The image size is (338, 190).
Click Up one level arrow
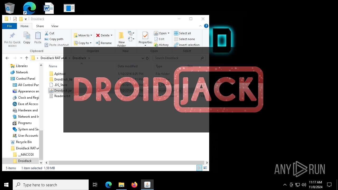(x=27, y=58)
